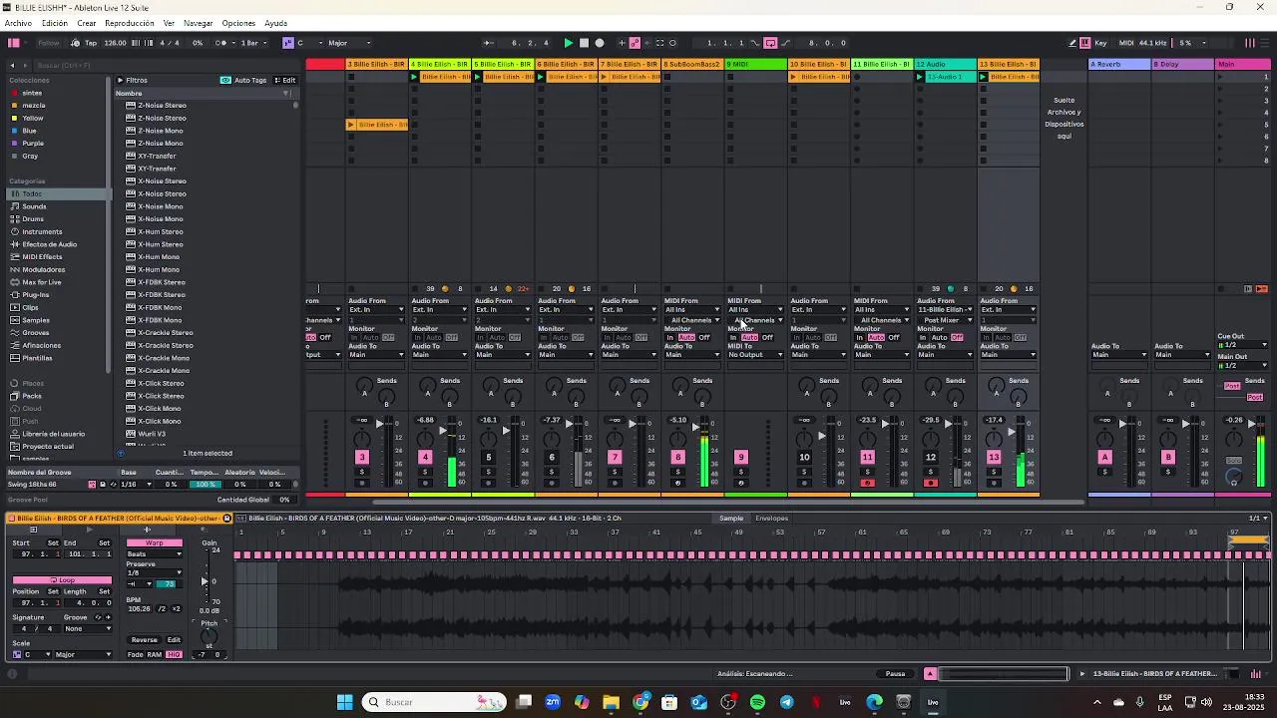Open File Explorer from the taskbar
This screenshot has width=1277, height=718.
(x=611, y=702)
